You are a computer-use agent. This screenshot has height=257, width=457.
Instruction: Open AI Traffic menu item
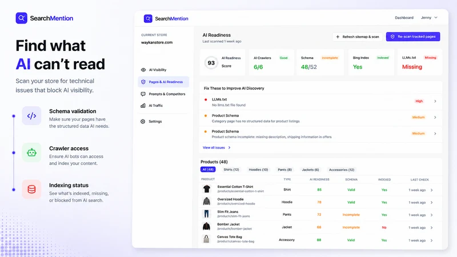point(163,106)
